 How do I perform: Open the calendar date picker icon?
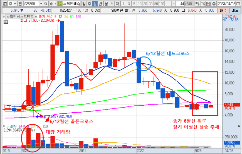pos(238,4)
